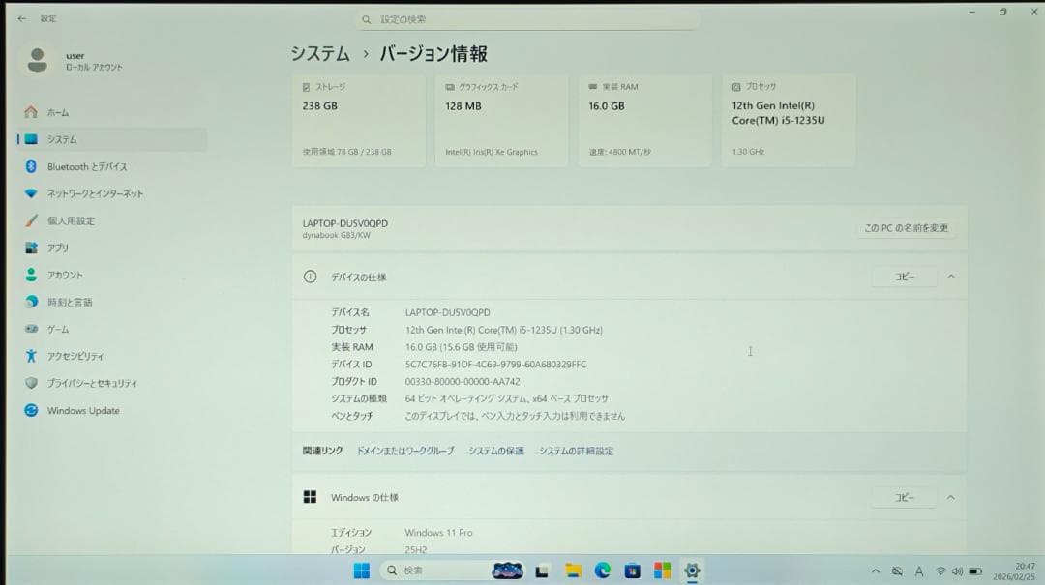Open Network and internet settings

point(112,193)
